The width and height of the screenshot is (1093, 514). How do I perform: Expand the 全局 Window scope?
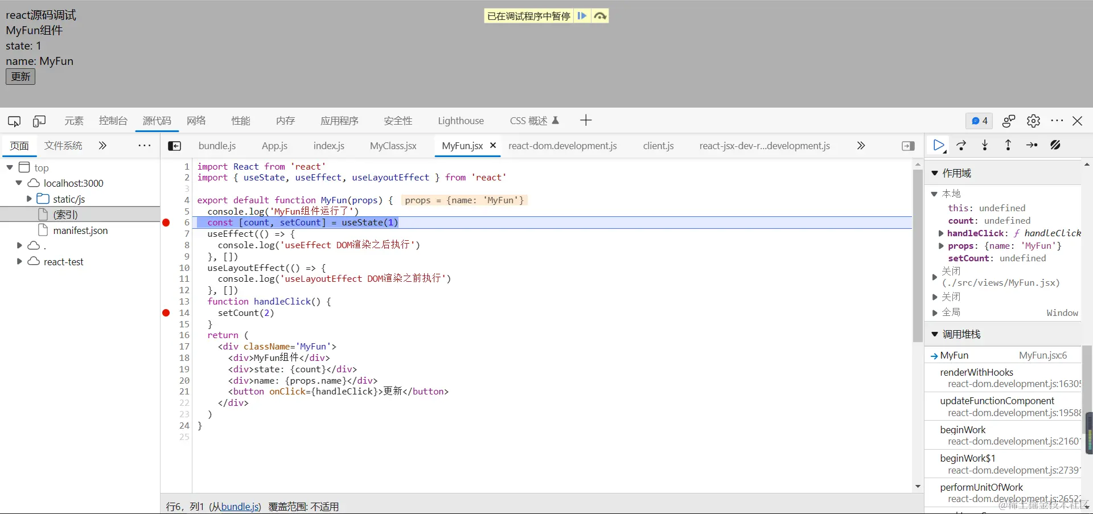[x=934, y=312]
